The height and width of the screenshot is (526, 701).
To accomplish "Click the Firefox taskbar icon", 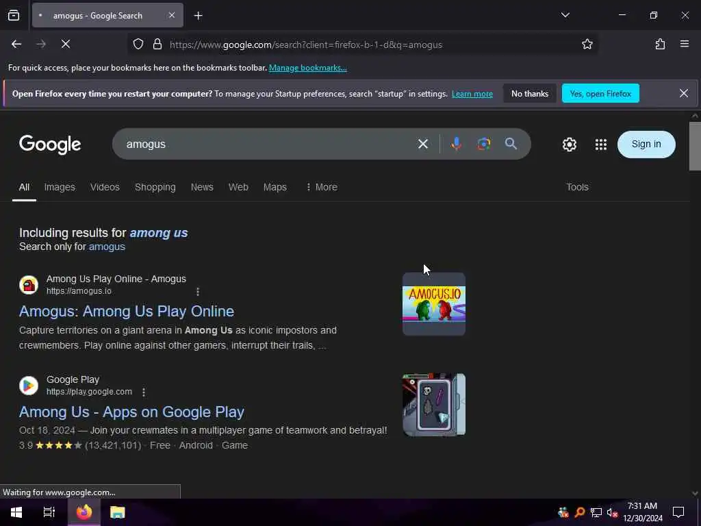I will point(84,512).
